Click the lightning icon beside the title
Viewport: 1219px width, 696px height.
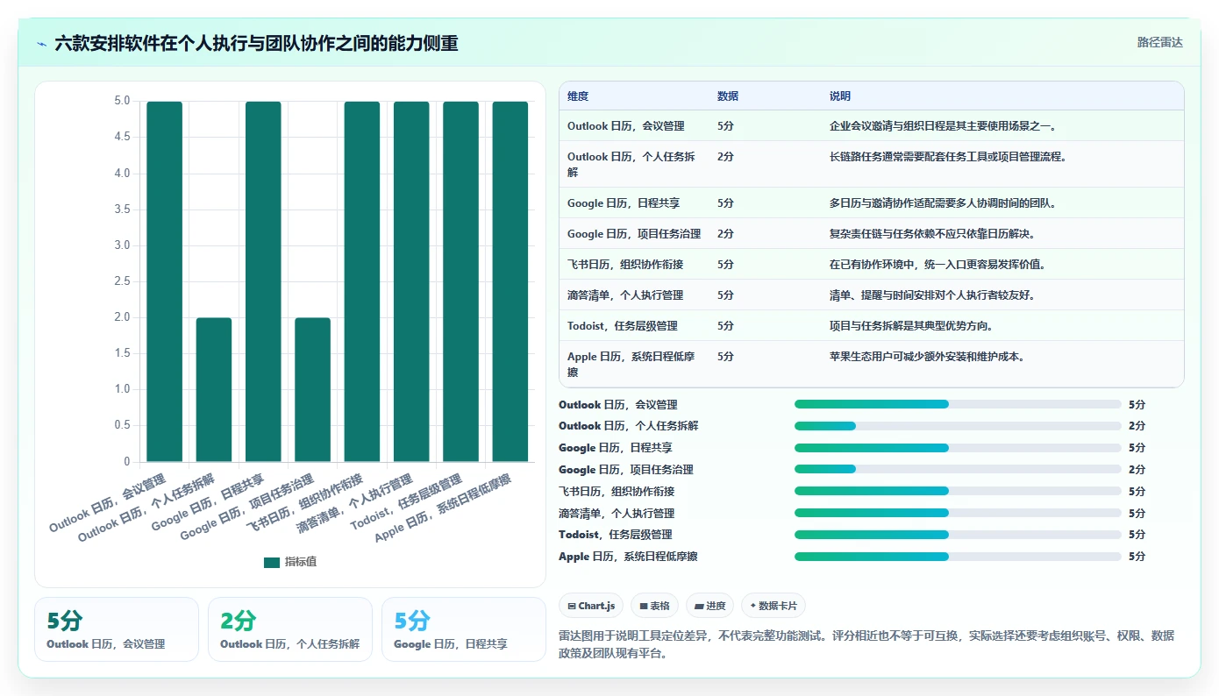click(42, 43)
